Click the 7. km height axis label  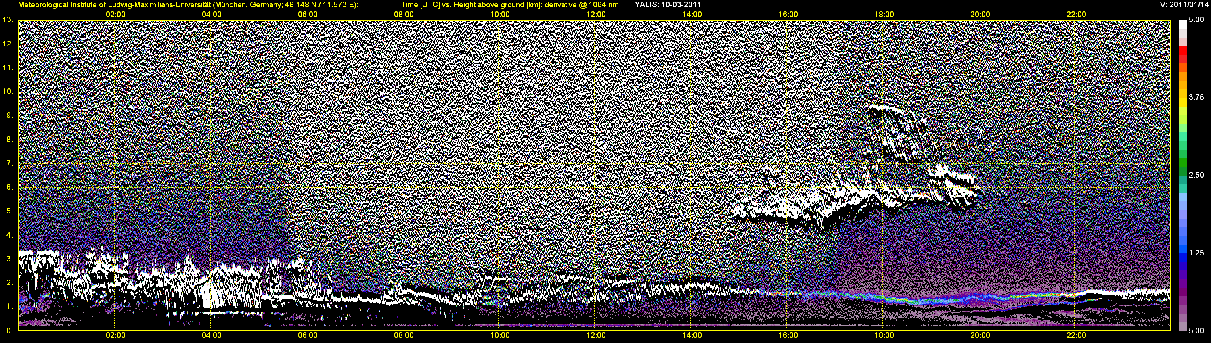coord(9,163)
